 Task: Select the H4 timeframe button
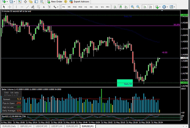[x=91, y=7]
